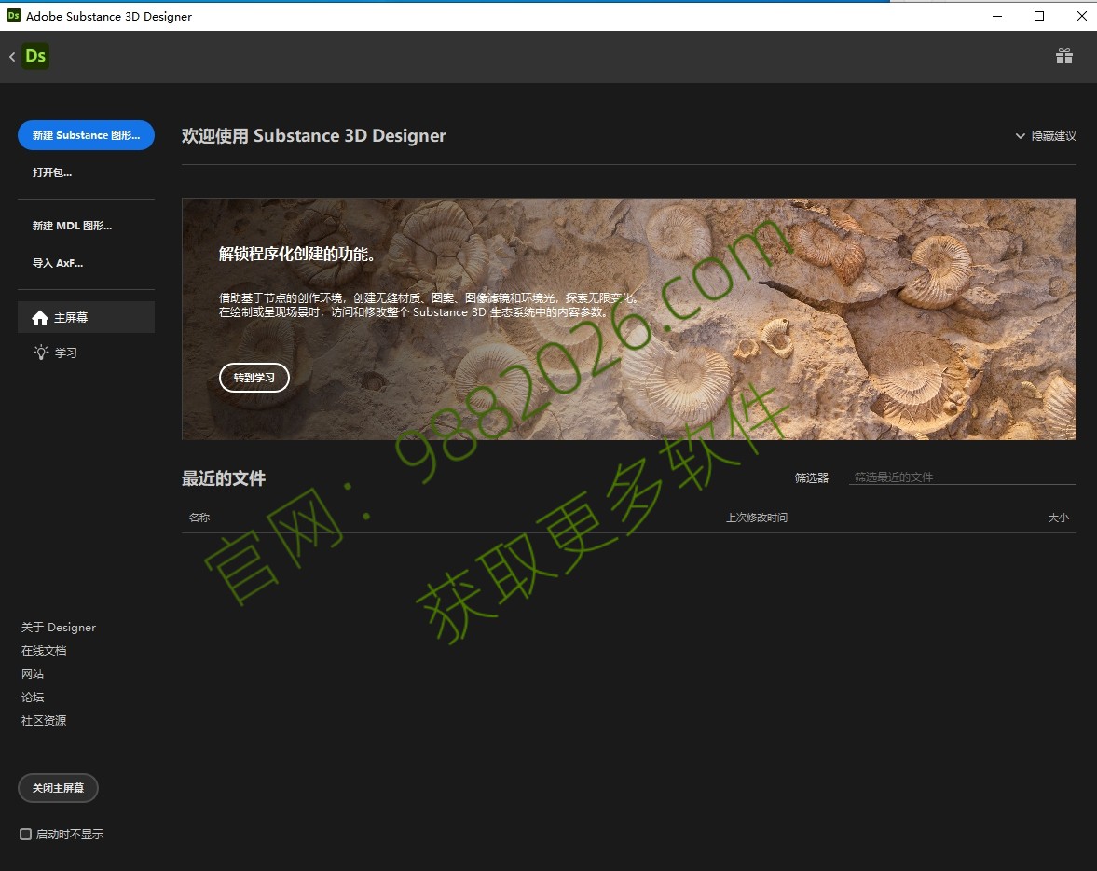Viewport: 1097px width, 871px height.
Task: Open the 网站 website link
Action: [x=33, y=673]
